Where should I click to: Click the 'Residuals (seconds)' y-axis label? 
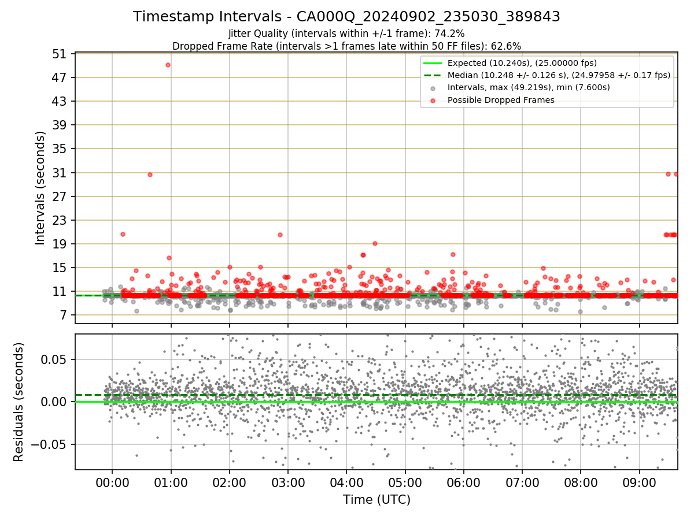tap(19, 402)
